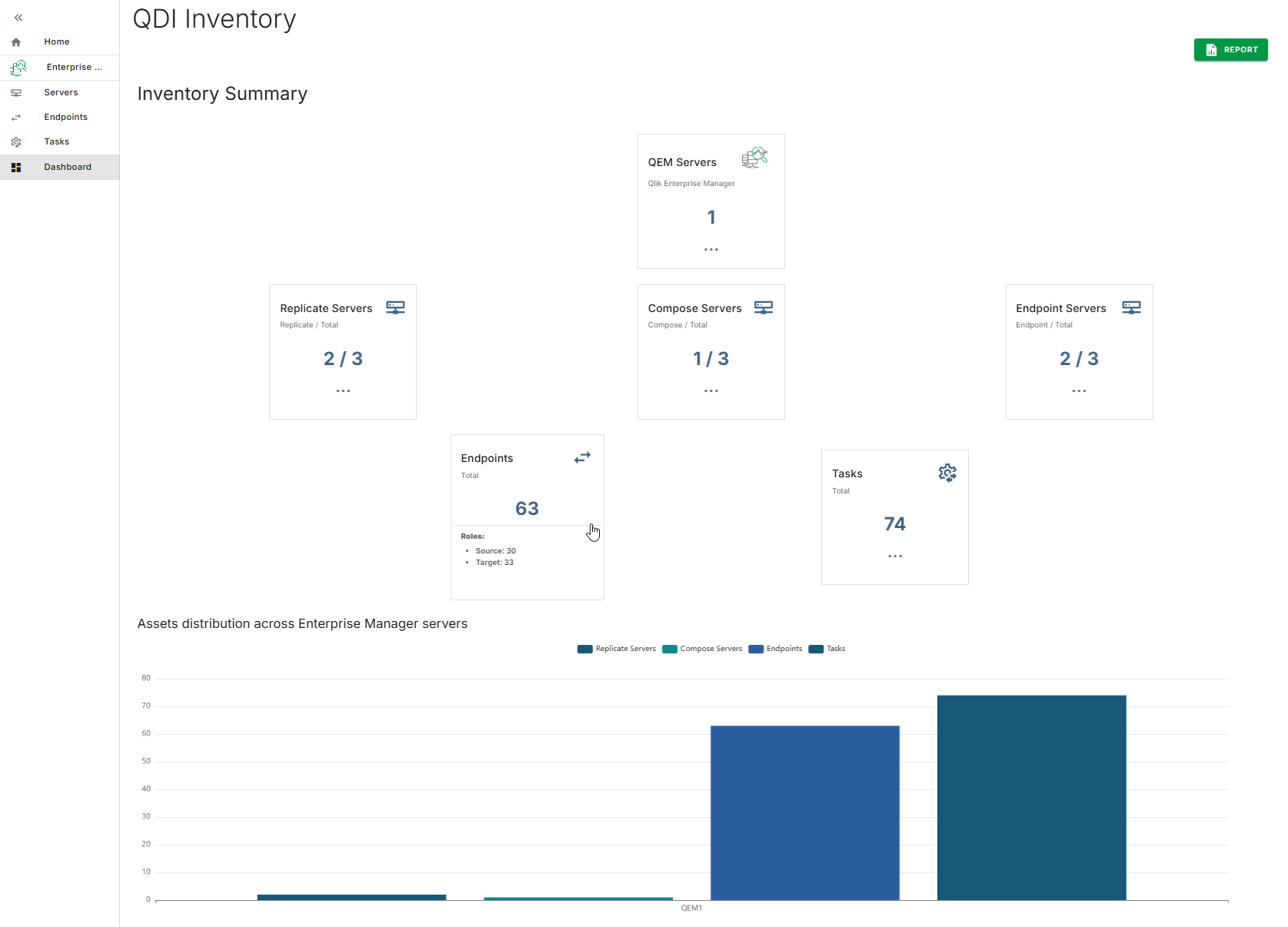1288x927 pixels.
Task: Click the sidebar collapse chevron
Action: coord(18,17)
